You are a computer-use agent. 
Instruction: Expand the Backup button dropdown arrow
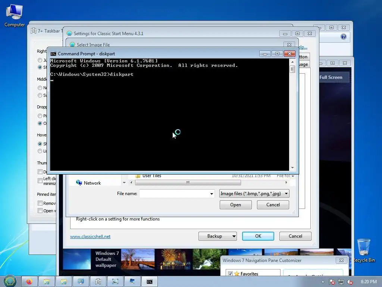pos(234,236)
